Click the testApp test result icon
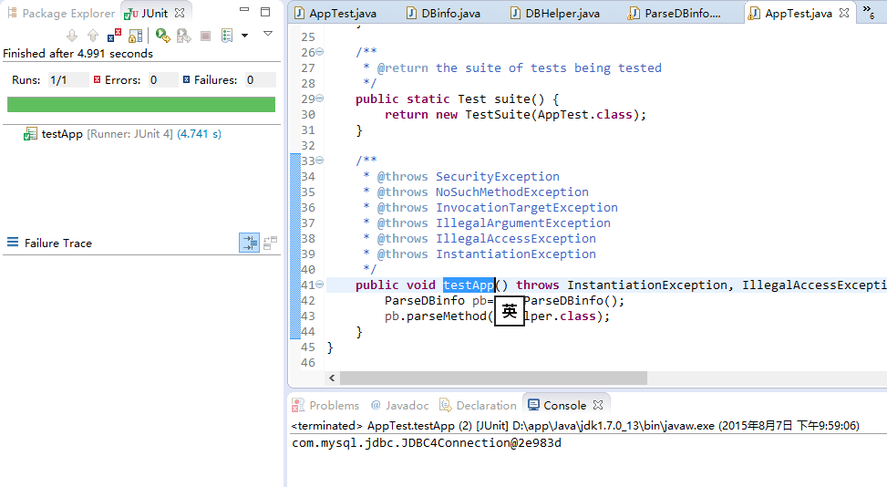 [31, 134]
